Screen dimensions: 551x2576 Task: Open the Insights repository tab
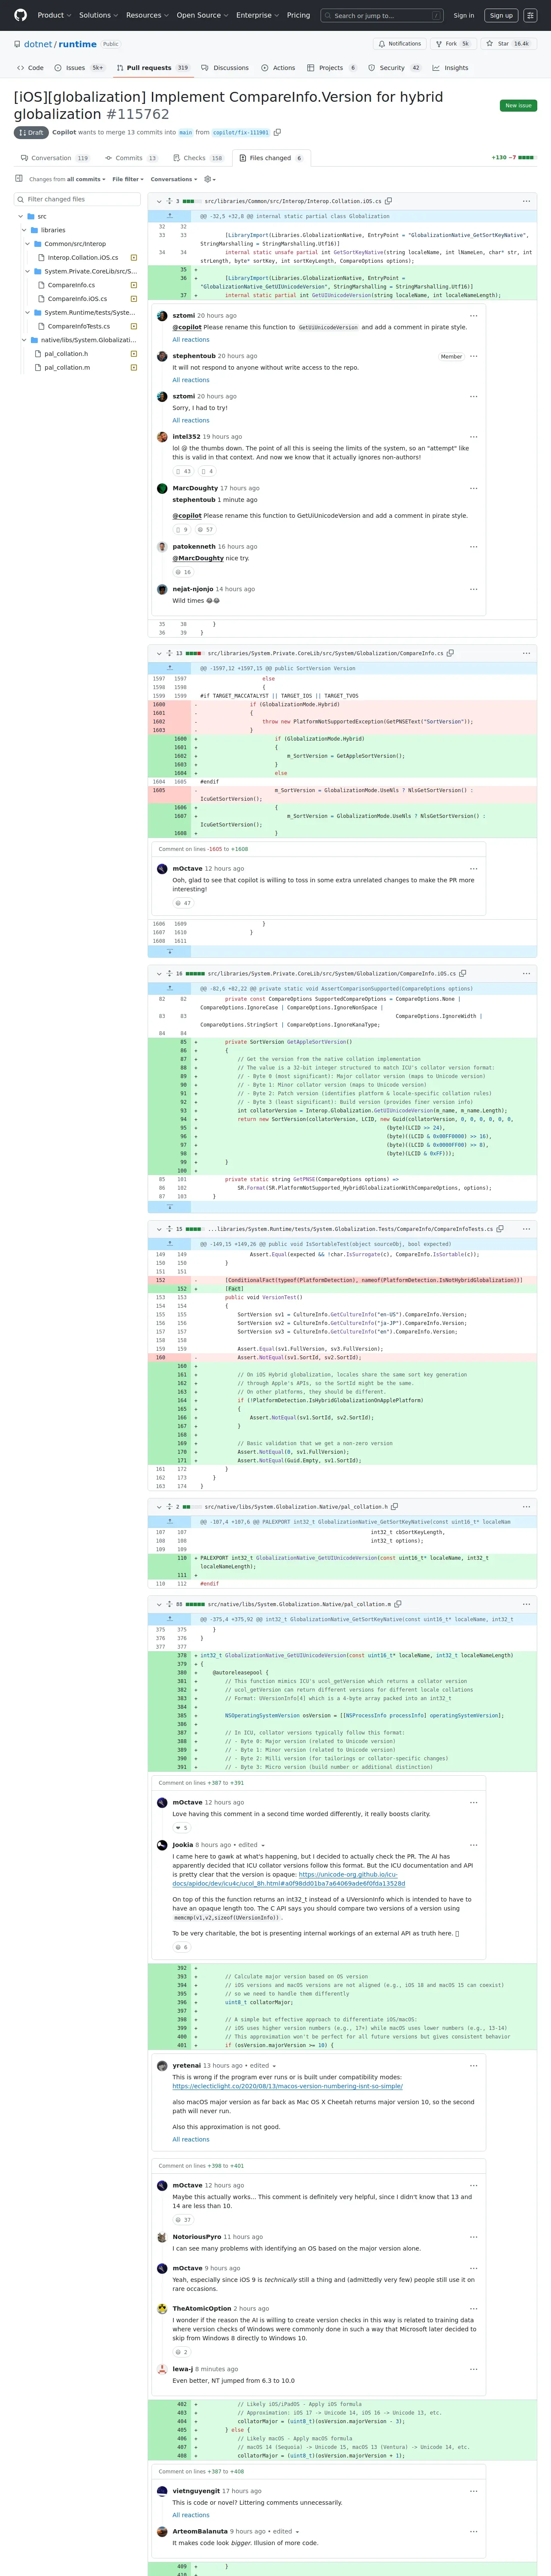450,68
